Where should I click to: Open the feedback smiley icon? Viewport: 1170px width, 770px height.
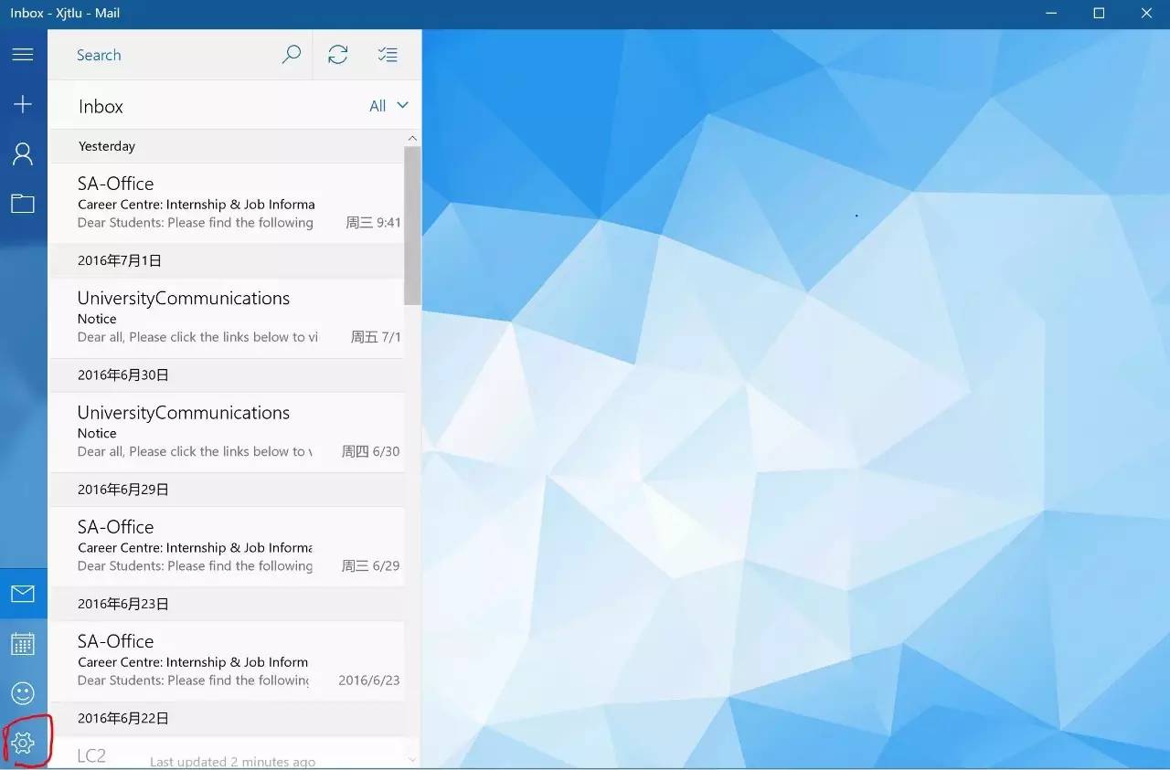(x=23, y=693)
